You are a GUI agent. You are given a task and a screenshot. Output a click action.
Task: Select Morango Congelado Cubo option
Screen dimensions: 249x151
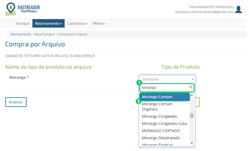click(x=164, y=124)
